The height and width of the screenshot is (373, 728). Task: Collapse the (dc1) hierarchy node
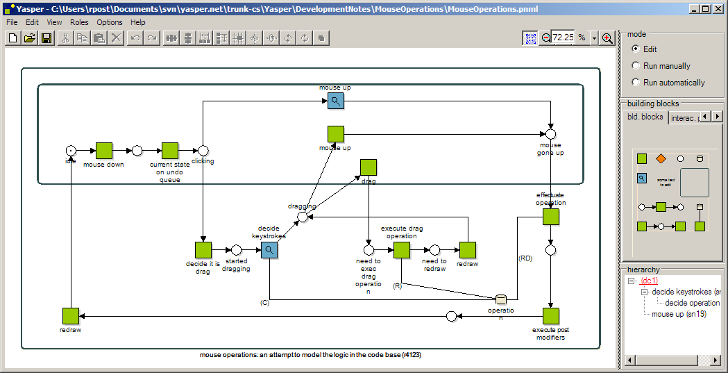click(x=631, y=281)
